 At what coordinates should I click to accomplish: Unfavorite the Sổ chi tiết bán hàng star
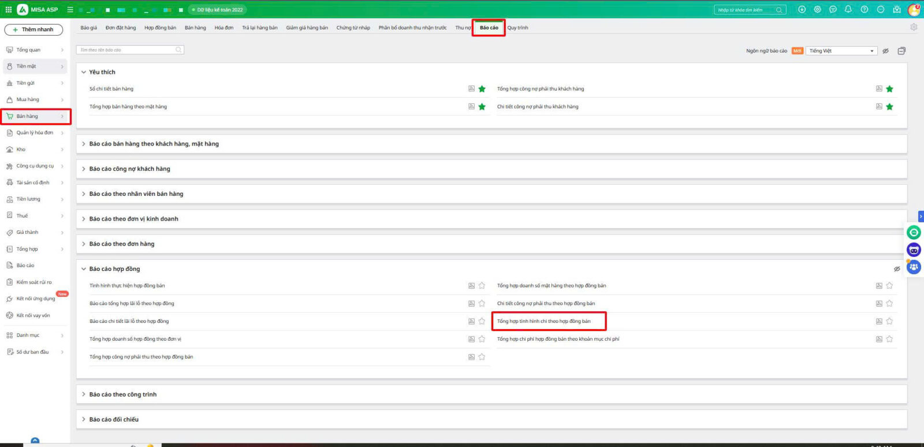click(482, 89)
